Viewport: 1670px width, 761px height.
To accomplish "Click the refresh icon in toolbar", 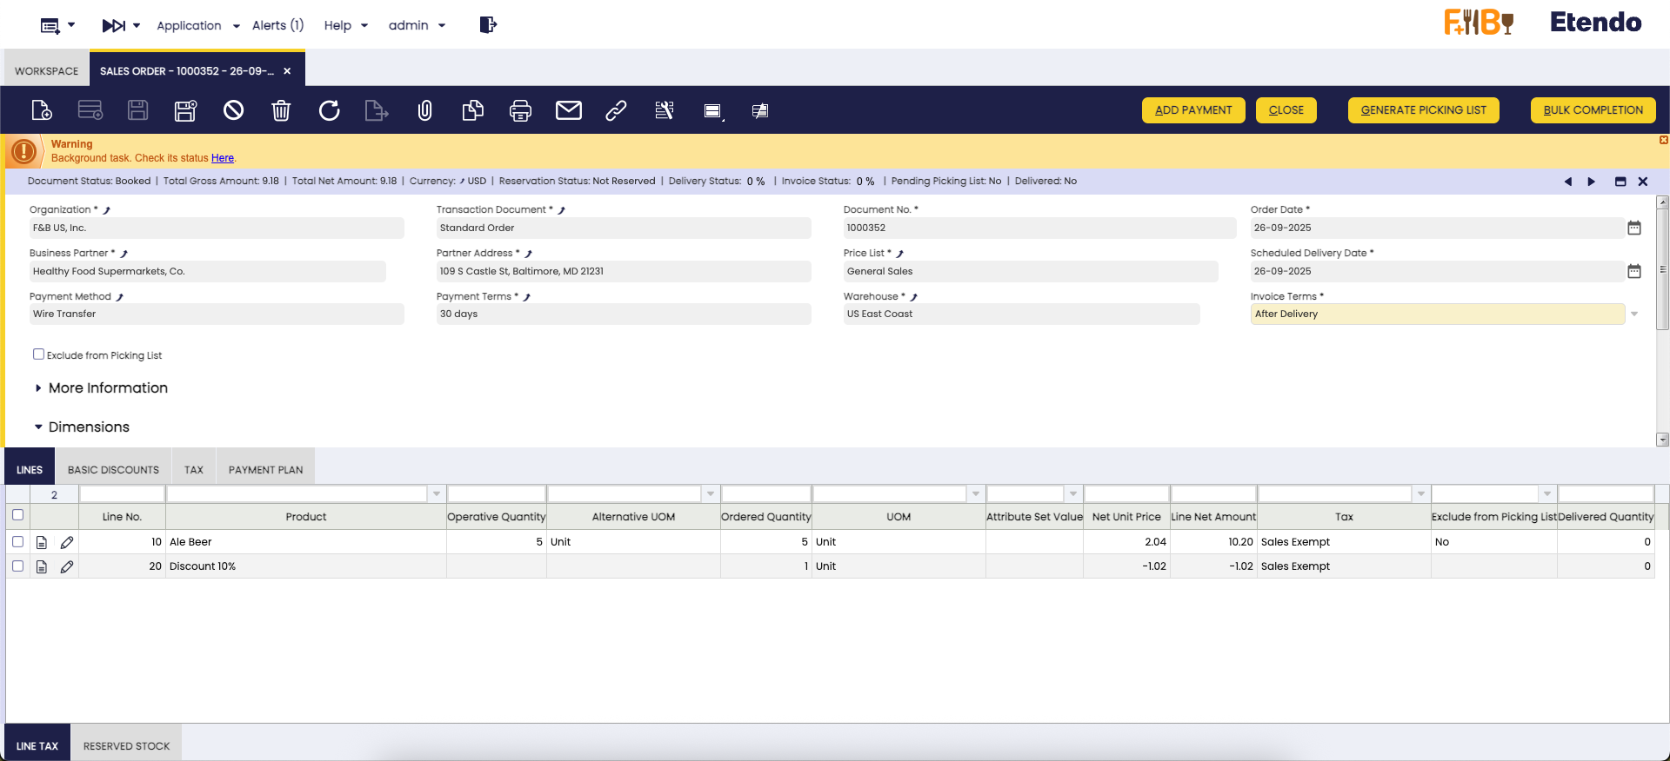I will tap(329, 110).
